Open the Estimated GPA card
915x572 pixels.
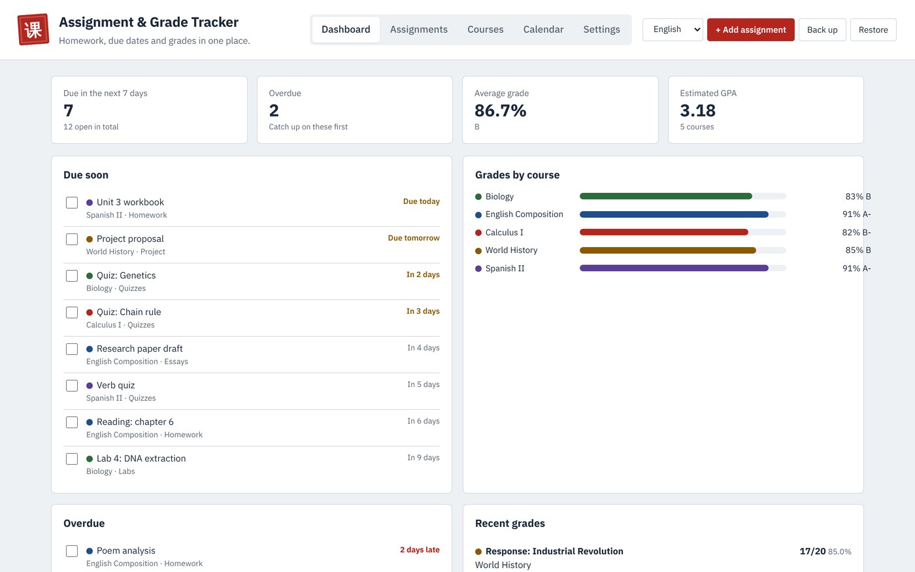click(x=766, y=110)
